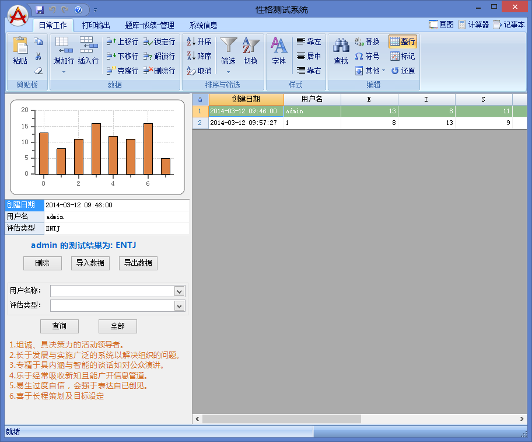The width and height of the screenshot is (532, 442).
Task: Click 还原 restore tool
Action: pos(402,71)
